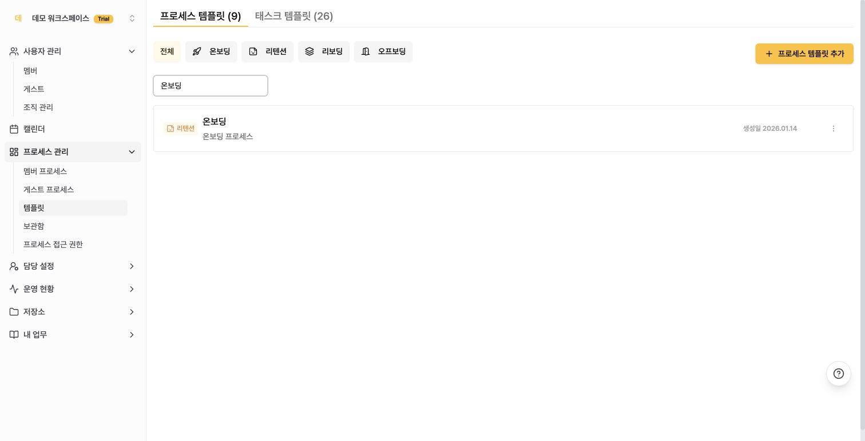Viewport: 865px width, 441px height.
Task: Open the more options menu for 온보딩 template
Action: coord(834,129)
